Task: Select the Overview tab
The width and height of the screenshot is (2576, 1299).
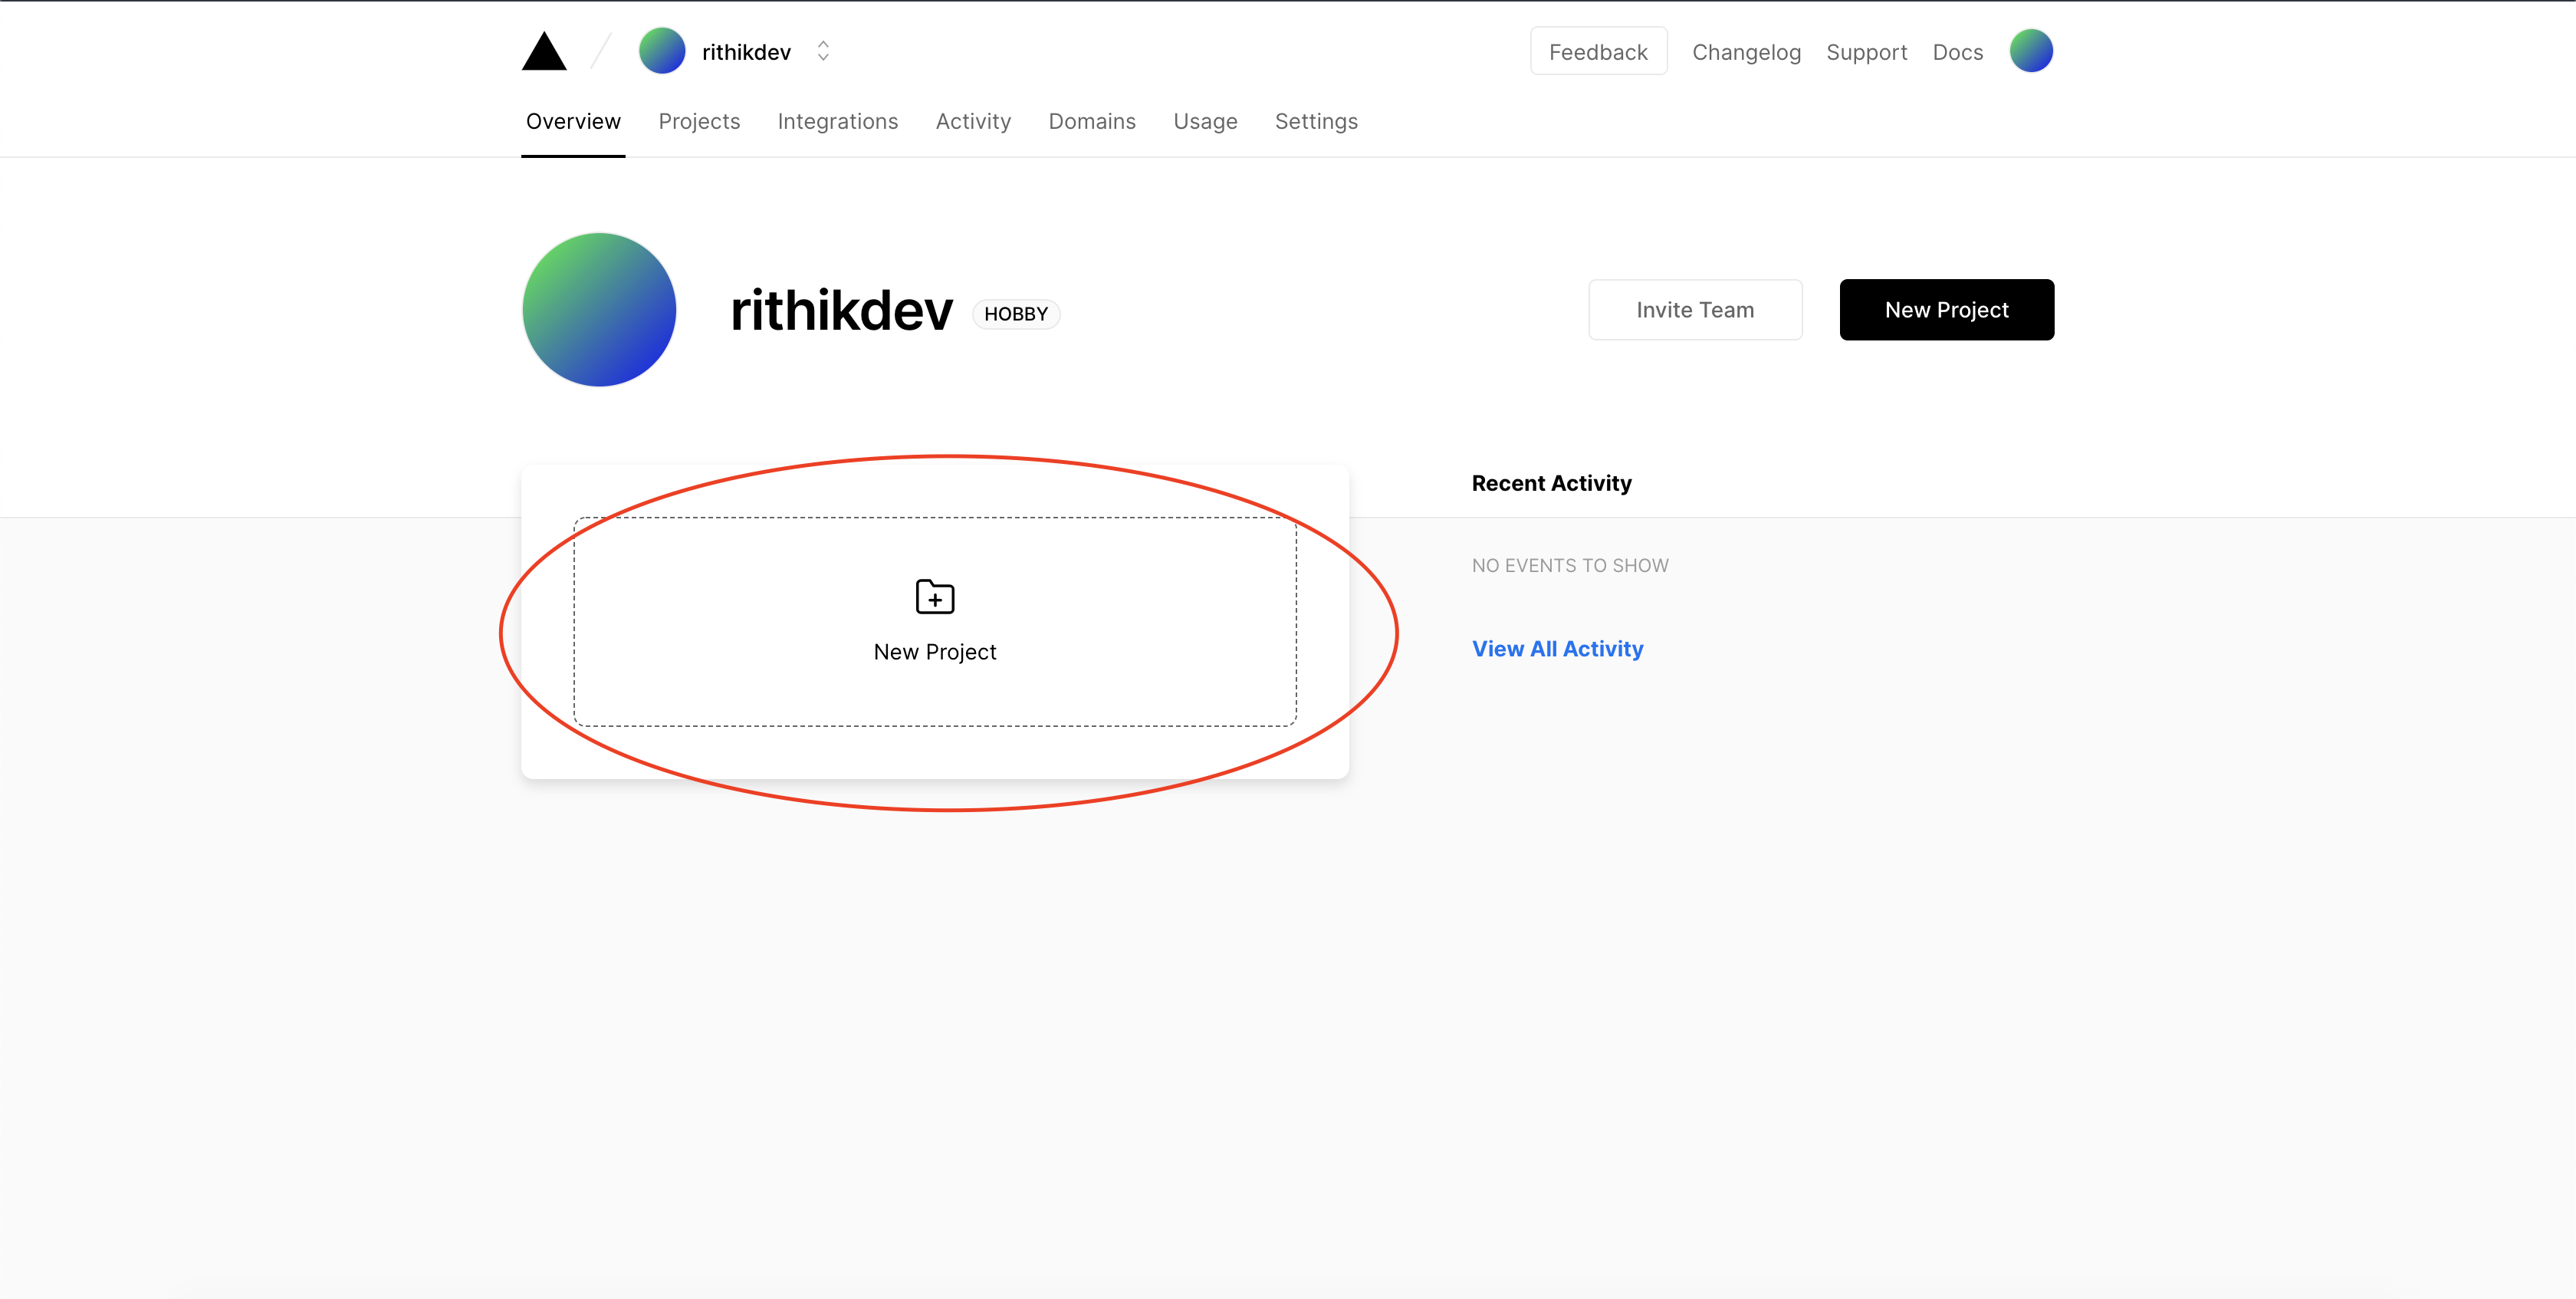Action: [x=573, y=121]
